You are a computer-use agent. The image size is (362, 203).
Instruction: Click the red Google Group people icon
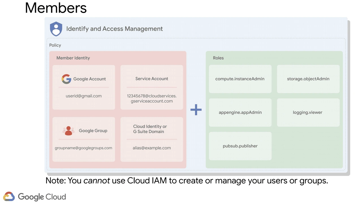tap(68, 131)
